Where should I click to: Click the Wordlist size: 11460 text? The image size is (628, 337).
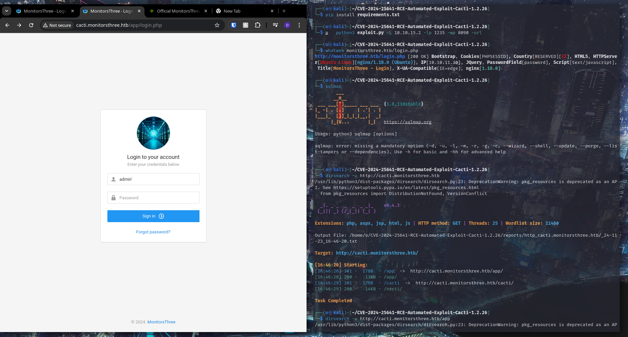(x=532, y=223)
